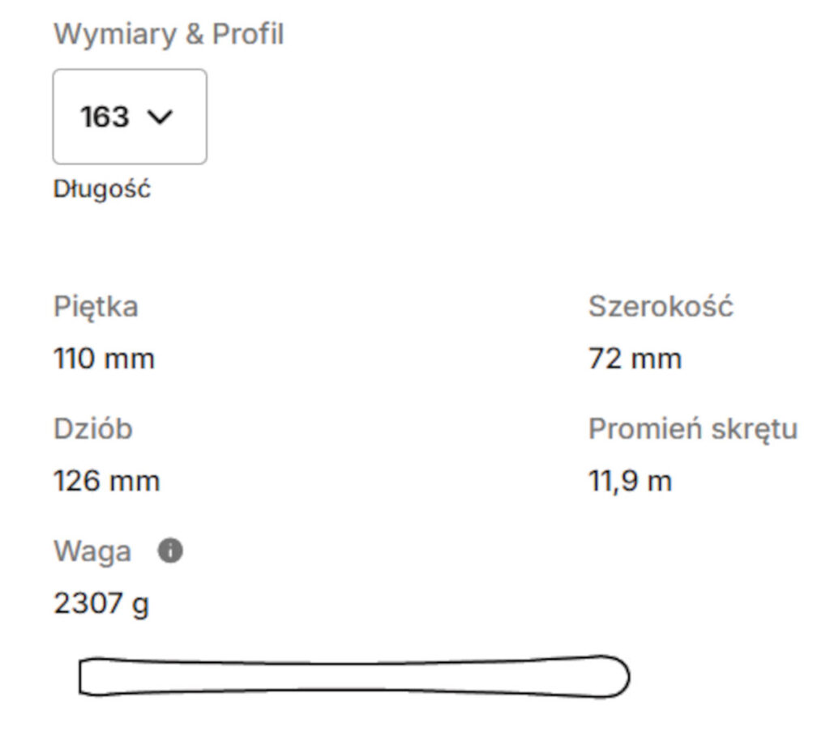Select the Waga label
830x744 pixels.
[x=92, y=551]
